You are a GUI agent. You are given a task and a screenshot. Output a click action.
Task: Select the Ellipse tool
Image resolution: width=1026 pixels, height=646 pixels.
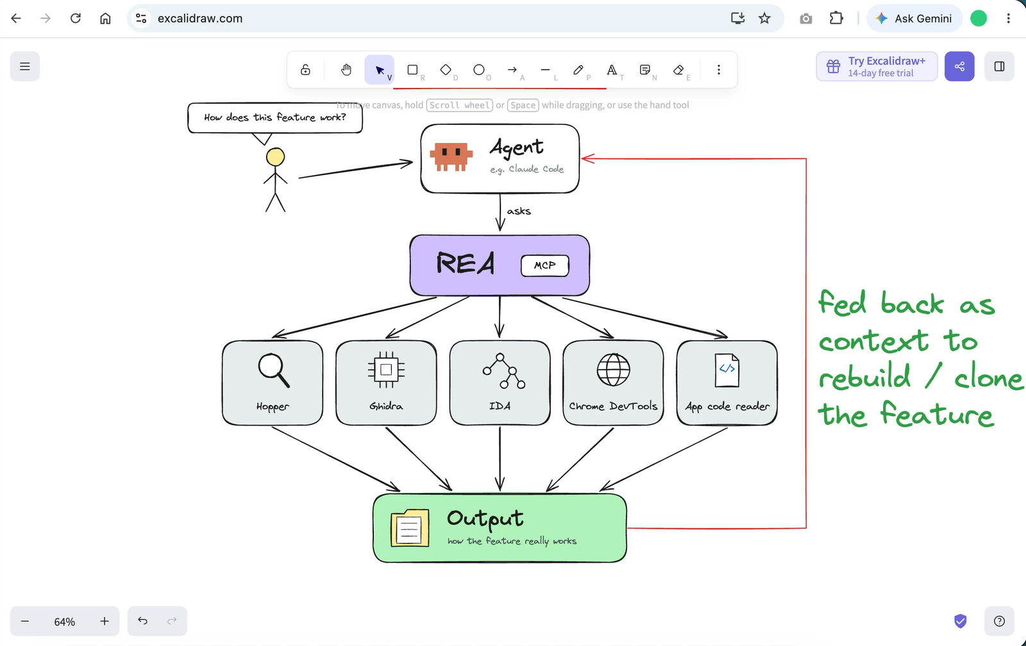[x=479, y=70]
